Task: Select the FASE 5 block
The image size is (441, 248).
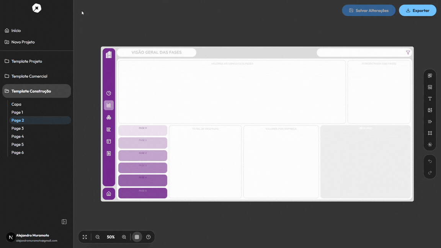Action: click(142, 193)
